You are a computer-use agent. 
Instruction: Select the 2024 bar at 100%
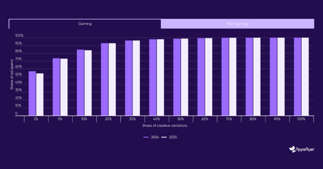click(297, 76)
